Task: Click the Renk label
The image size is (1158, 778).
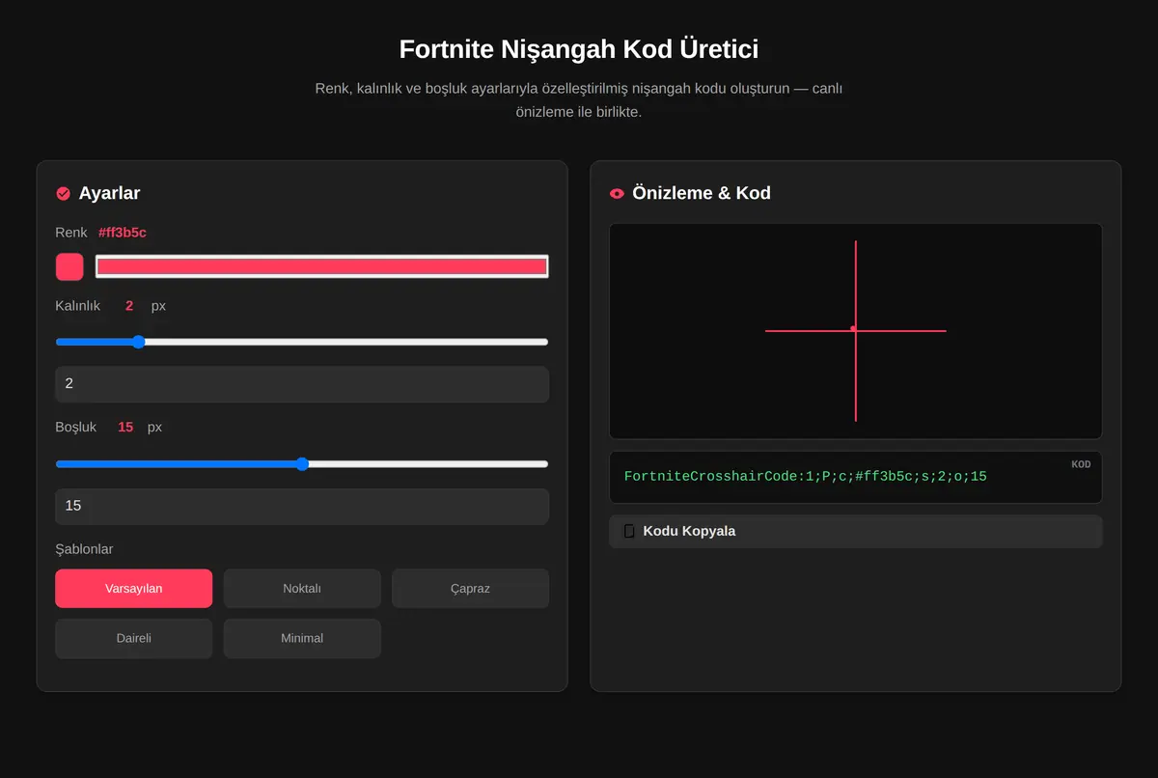Action: (x=71, y=233)
